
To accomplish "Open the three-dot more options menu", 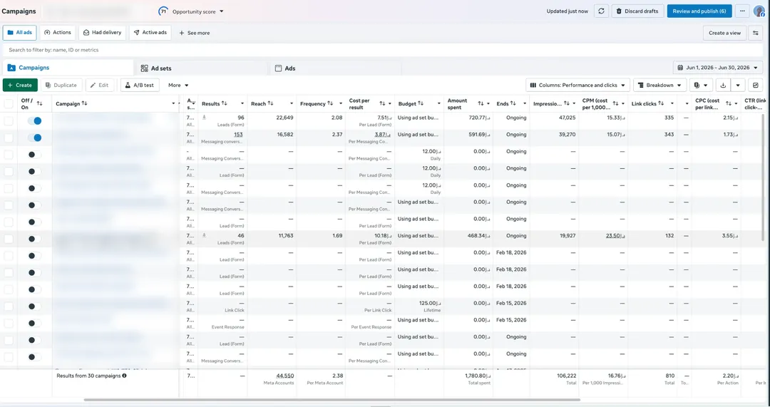I will (742, 11).
